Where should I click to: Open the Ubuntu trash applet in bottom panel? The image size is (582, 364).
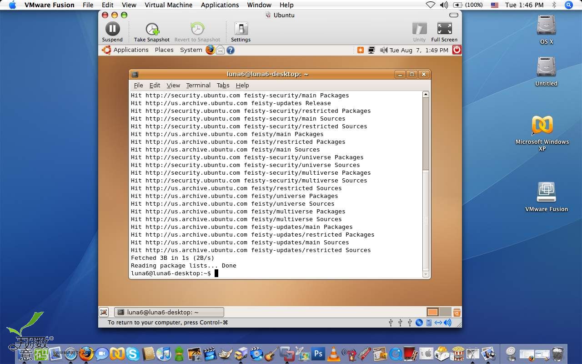tap(457, 312)
